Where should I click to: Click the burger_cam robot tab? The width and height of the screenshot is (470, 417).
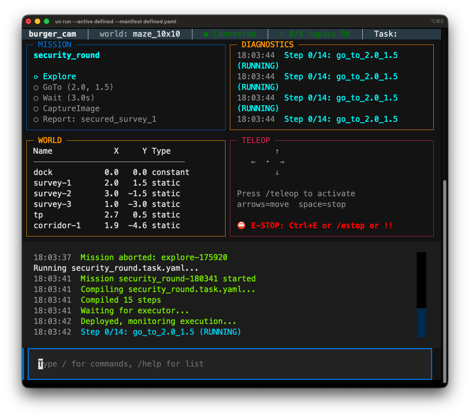tap(52, 34)
